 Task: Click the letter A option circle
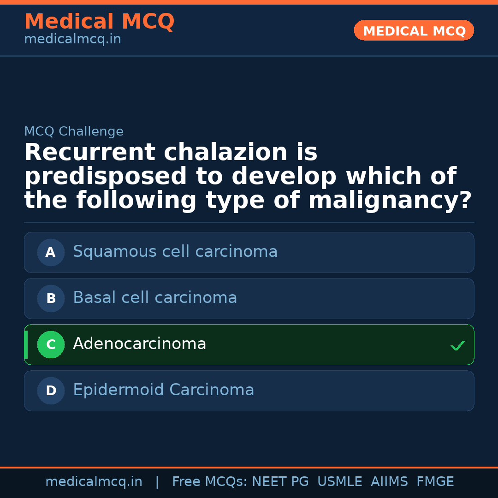click(51, 252)
